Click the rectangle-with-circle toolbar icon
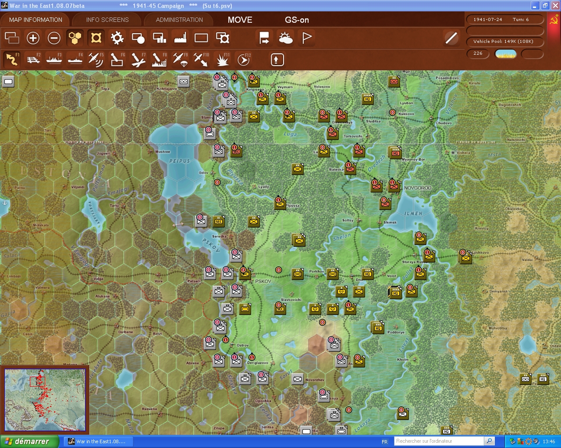The width and height of the screenshot is (561, 448). (x=138, y=38)
